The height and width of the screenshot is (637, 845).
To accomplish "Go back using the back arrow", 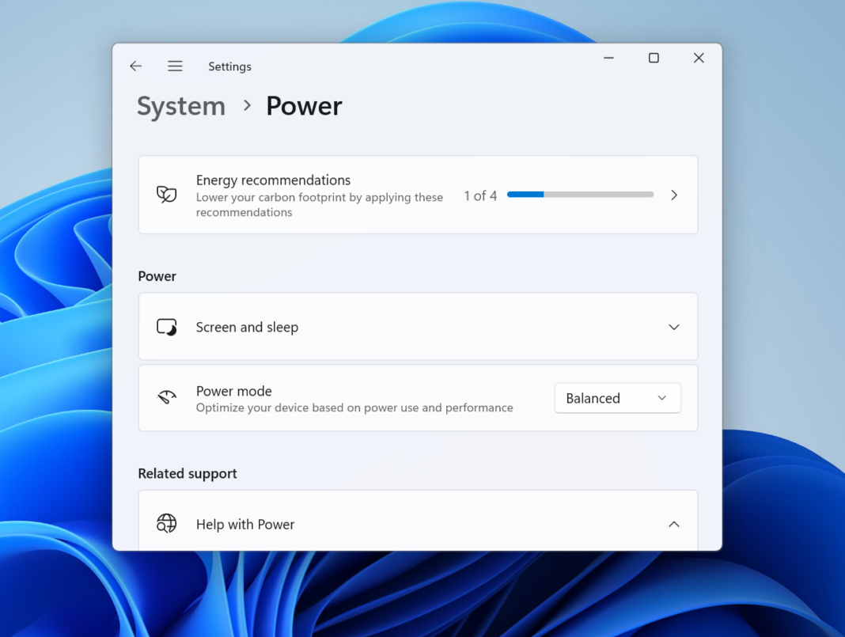I will click(x=135, y=66).
